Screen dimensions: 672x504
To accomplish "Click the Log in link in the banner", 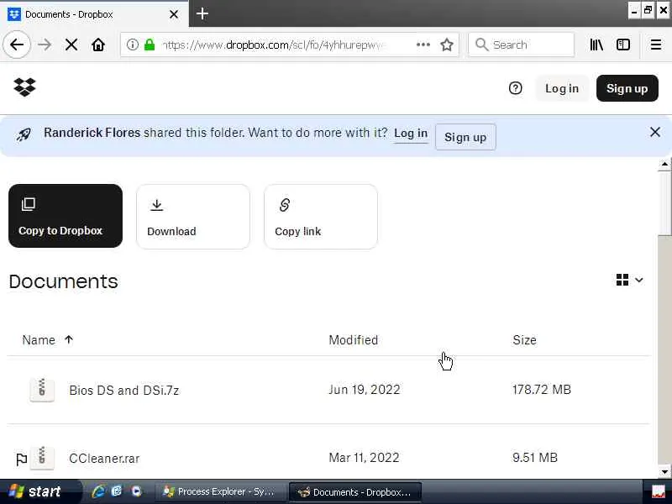I will (x=411, y=134).
